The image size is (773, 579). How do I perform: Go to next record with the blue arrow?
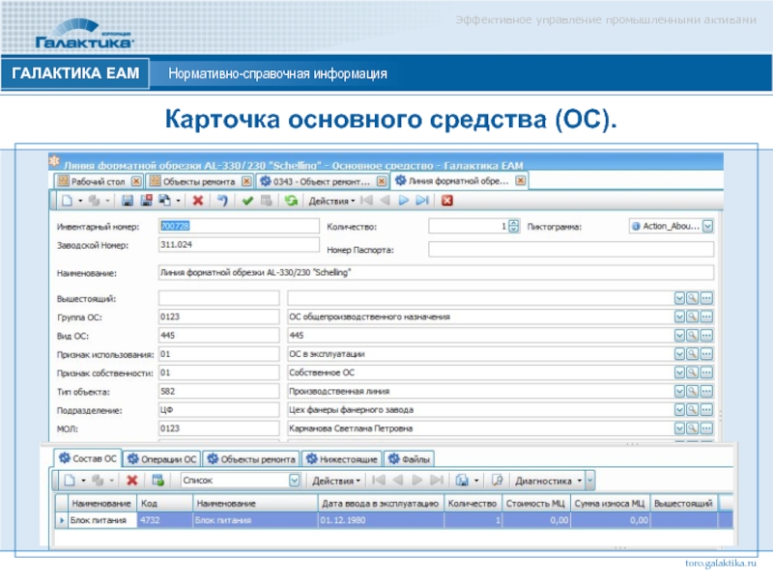click(x=403, y=201)
